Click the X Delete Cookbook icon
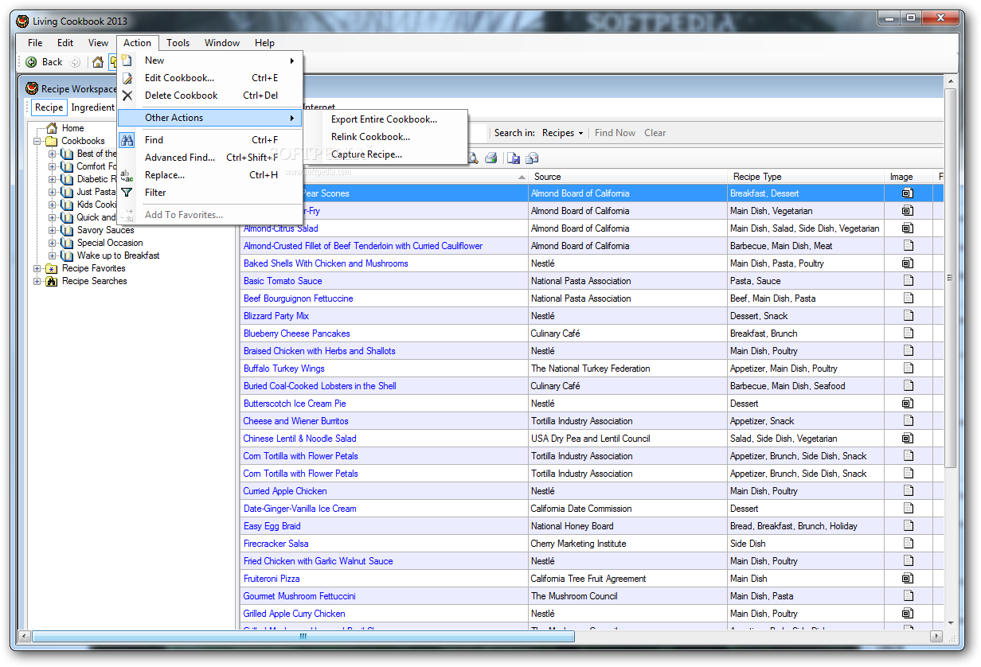The width and height of the screenshot is (981, 667). click(127, 96)
